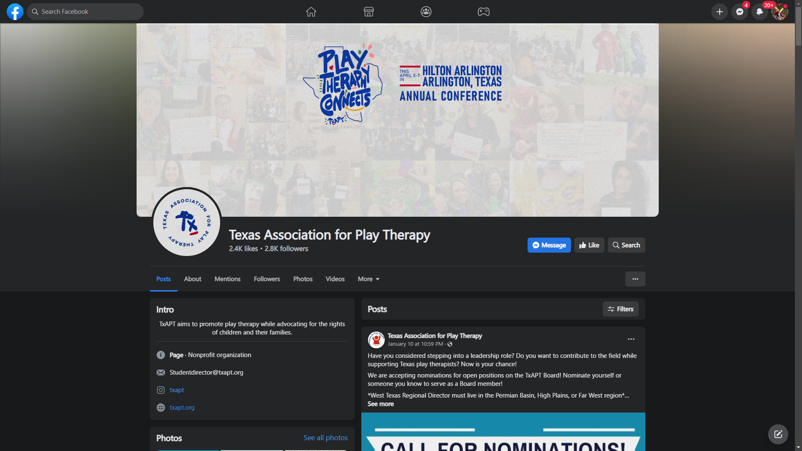This screenshot has height=451, width=802.
Task: Open the Gaming icon
Action: (x=484, y=12)
